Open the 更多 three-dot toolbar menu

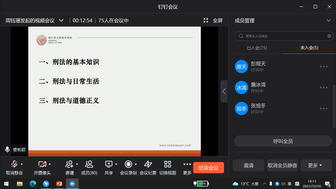click(x=187, y=165)
